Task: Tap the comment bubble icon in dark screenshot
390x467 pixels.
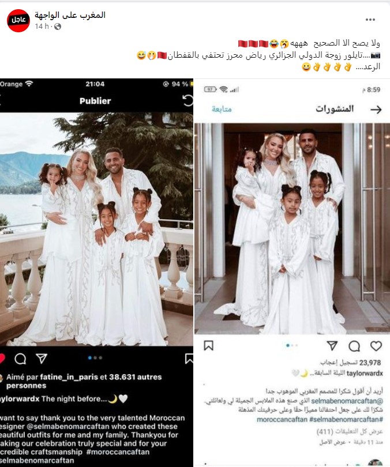Action: point(20,359)
